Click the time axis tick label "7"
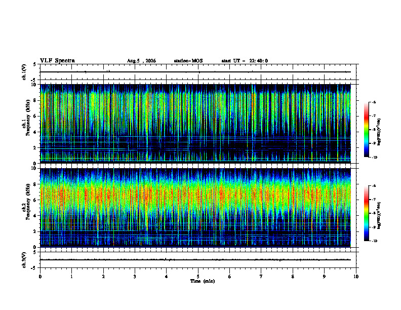This screenshot has height=310, width=401. [261, 276]
